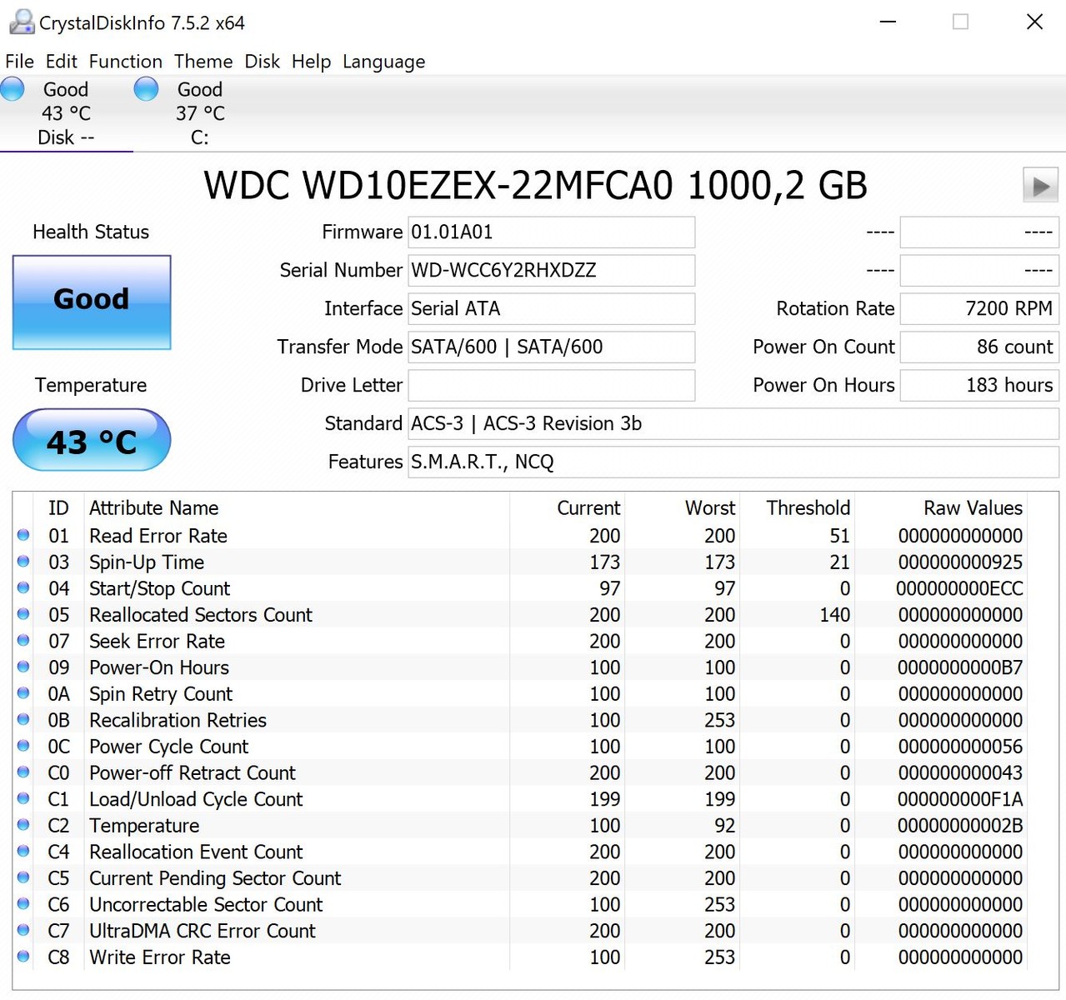Select the Read Error Rate attribute name
The height and width of the screenshot is (1000, 1066).
158,536
